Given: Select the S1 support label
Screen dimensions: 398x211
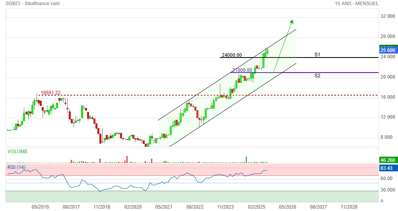Looking at the screenshot, I should click(x=317, y=54).
